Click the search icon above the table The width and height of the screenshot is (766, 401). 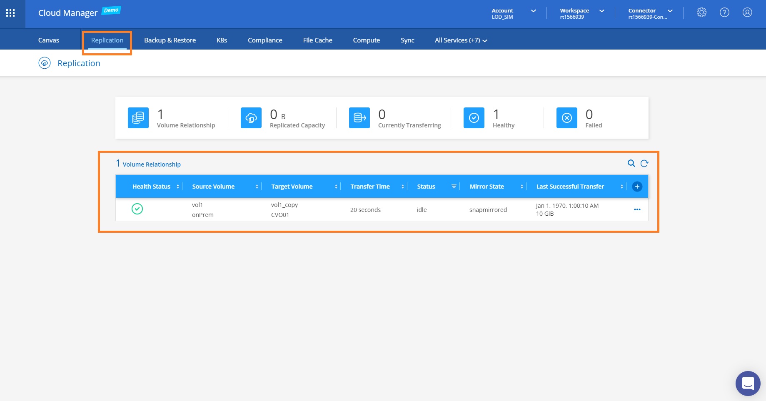pyautogui.click(x=631, y=163)
